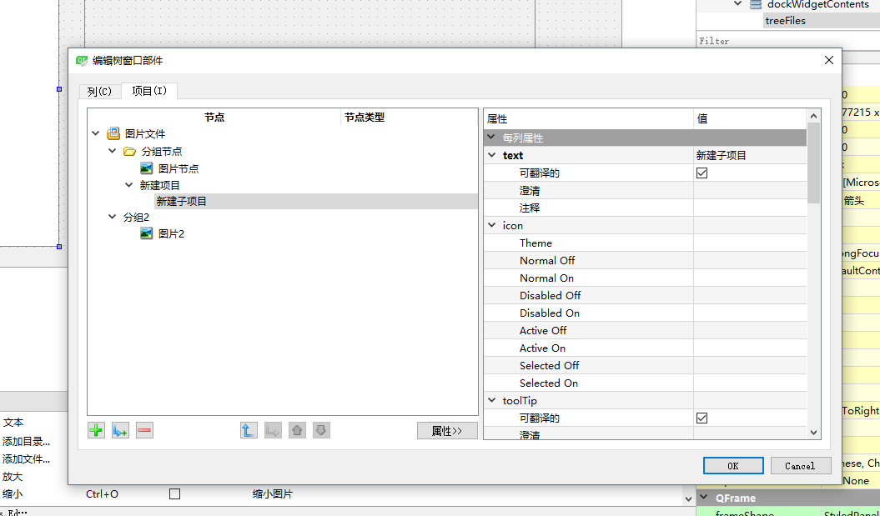Collapse the toolTip property group
The image size is (880, 516).
pos(492,400)
